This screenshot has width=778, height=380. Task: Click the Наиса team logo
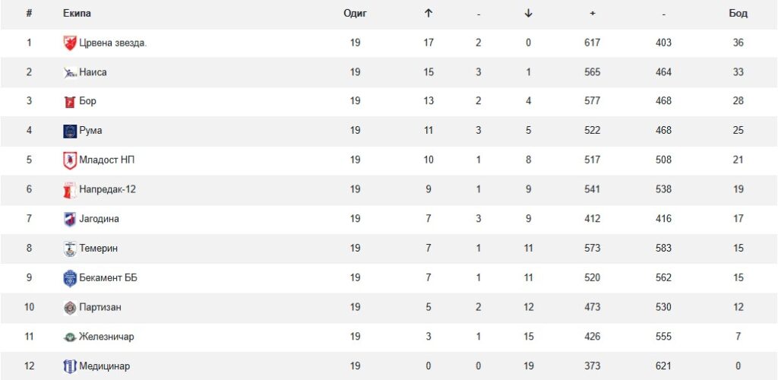(70, 73)
